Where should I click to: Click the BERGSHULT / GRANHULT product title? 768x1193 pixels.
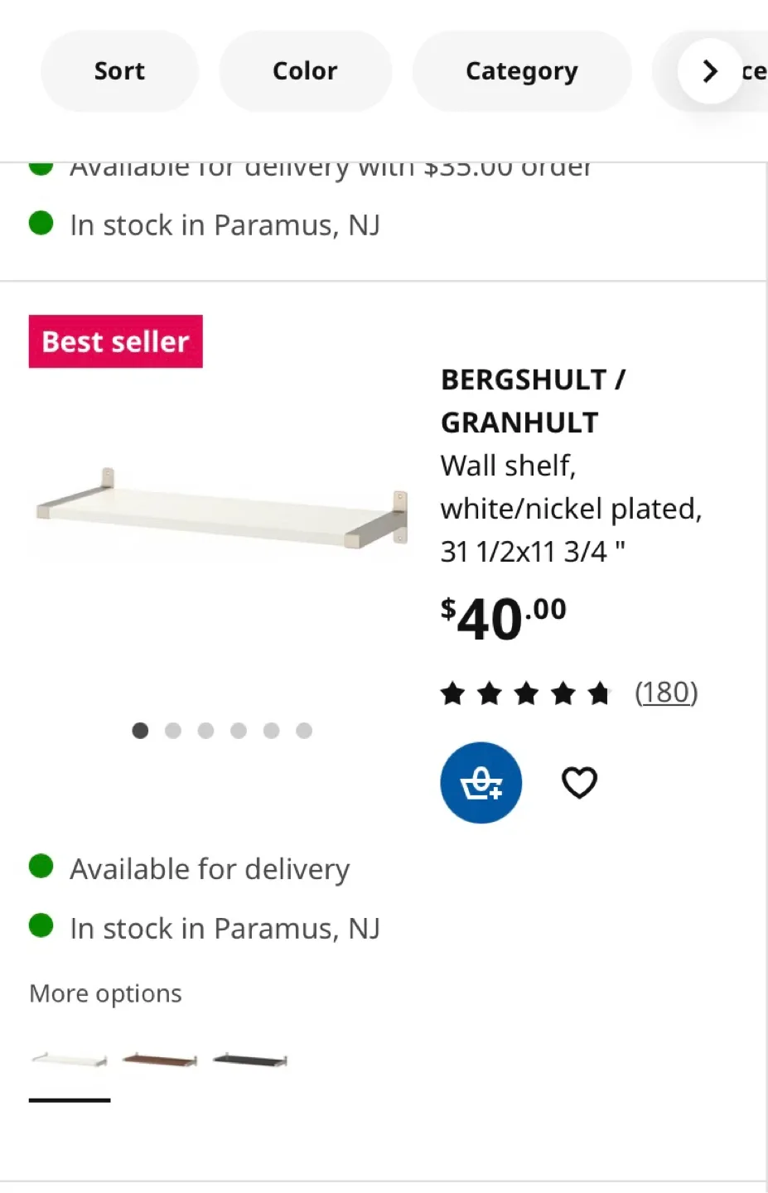pyautogui.click(x=534, y=400)
